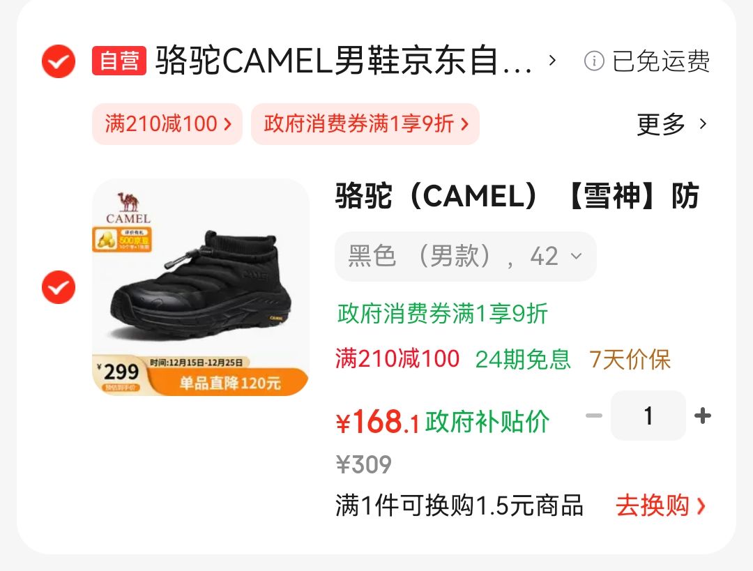Image resolution: width=753 pixels, height=571 pixels.
Task: Open the 黑色（男款）, 42 variant dropdown
Action: (465, 256)
